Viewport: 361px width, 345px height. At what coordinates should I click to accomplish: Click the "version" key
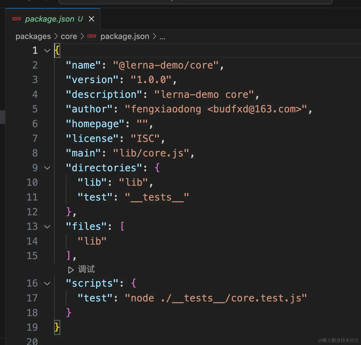pyautogui.click(x=92, y=80)
